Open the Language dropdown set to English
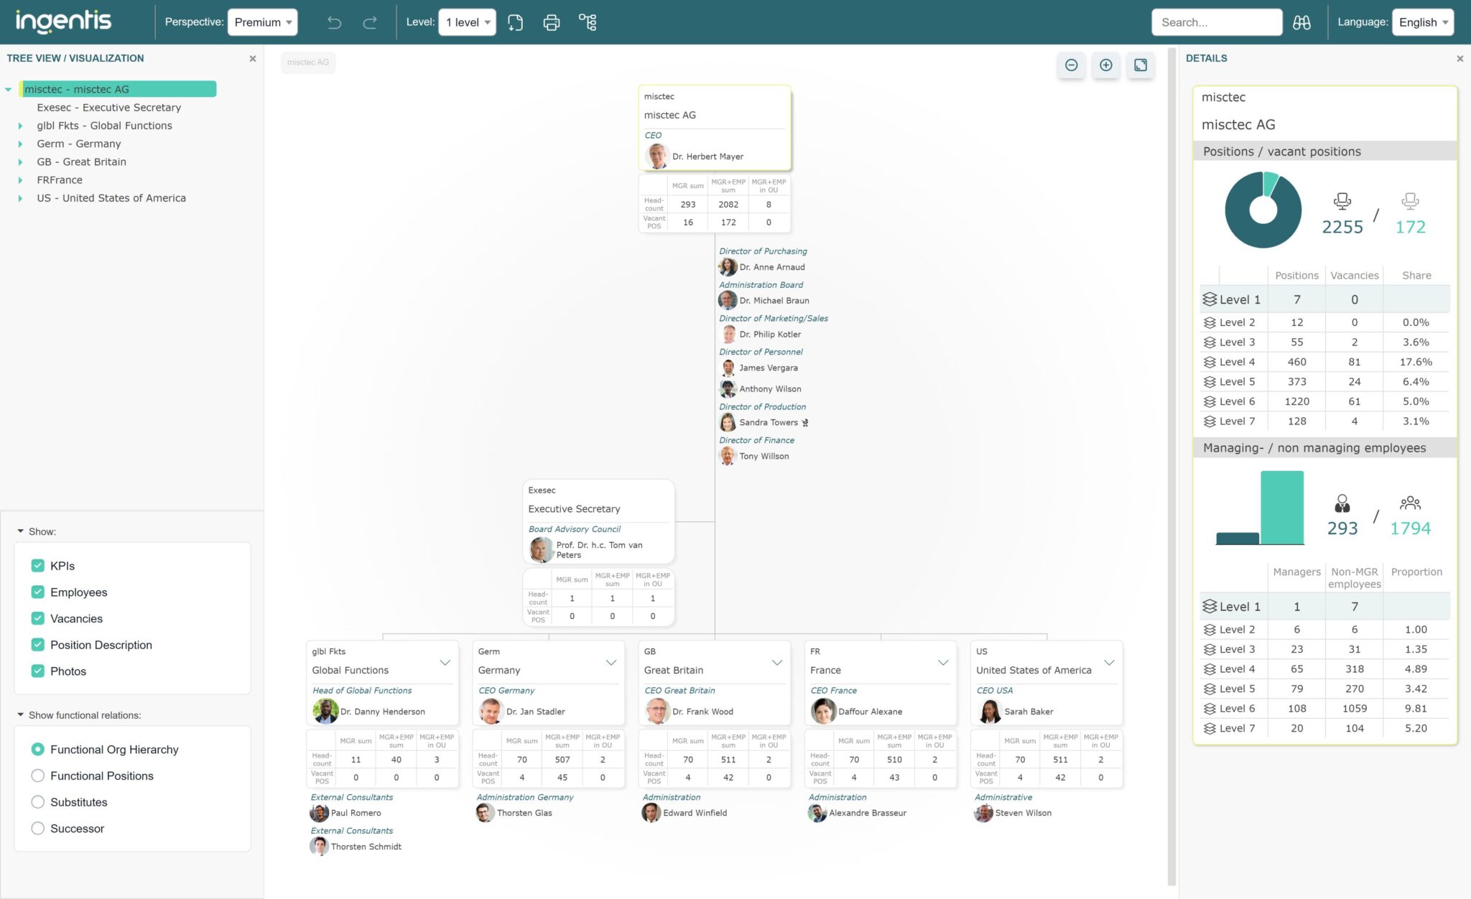The height and width of the screenshot is (899, 1471). click(x=1422, y=22)
